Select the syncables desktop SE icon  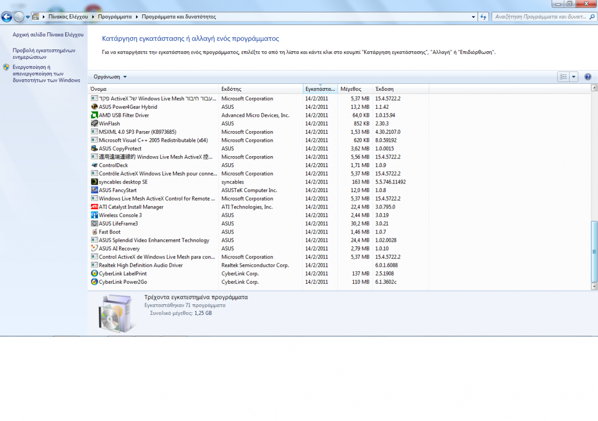pyautogui.click(x=95, y=182)
